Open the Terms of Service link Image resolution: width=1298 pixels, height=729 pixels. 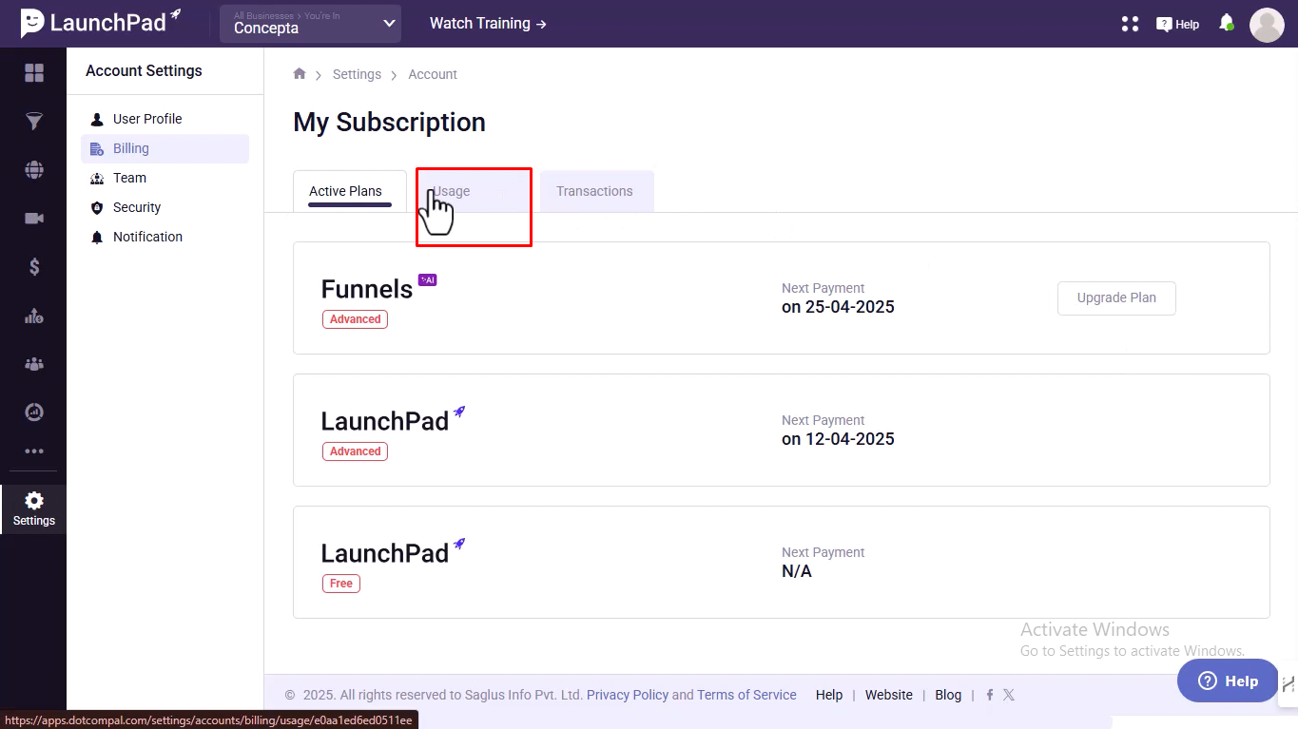point(746,695)
